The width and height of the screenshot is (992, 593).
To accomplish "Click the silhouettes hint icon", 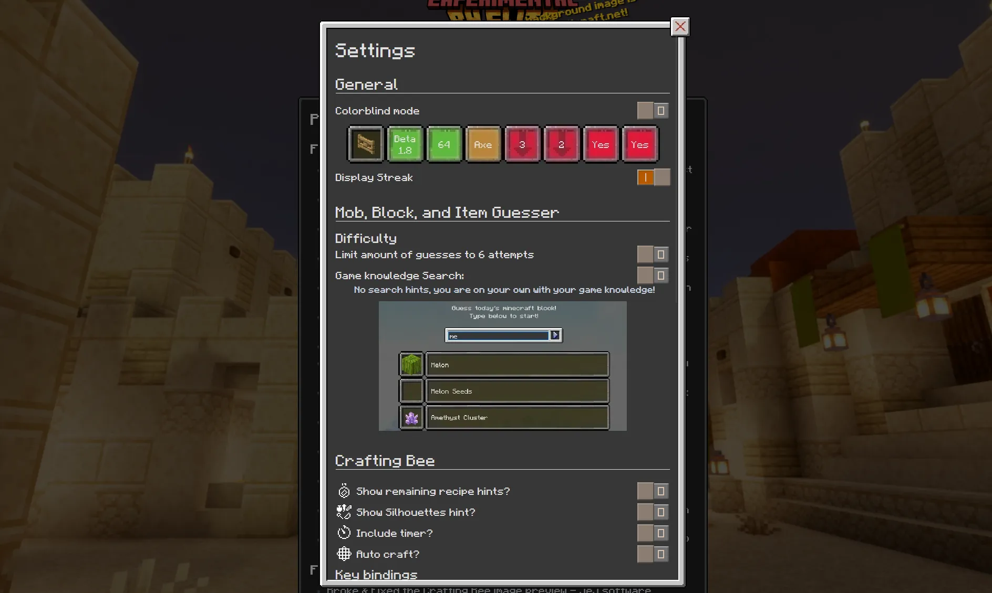I will point(344,512).
